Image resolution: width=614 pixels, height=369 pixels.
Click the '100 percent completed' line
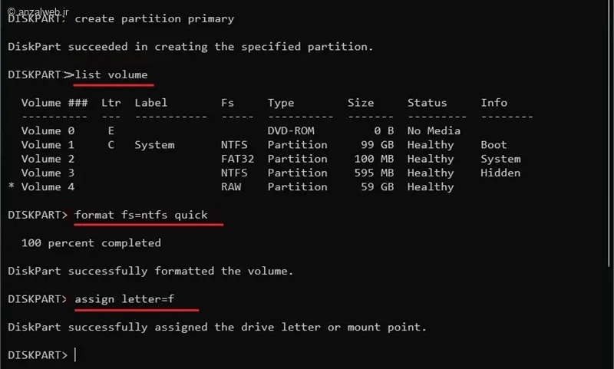91,243
